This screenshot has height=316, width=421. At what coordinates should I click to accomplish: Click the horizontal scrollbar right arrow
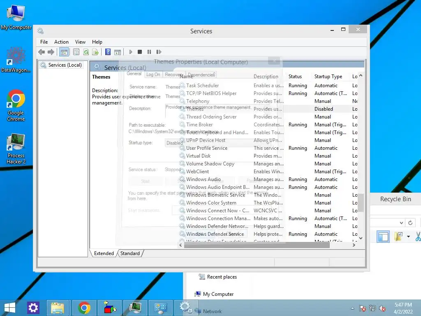point(354,245)
